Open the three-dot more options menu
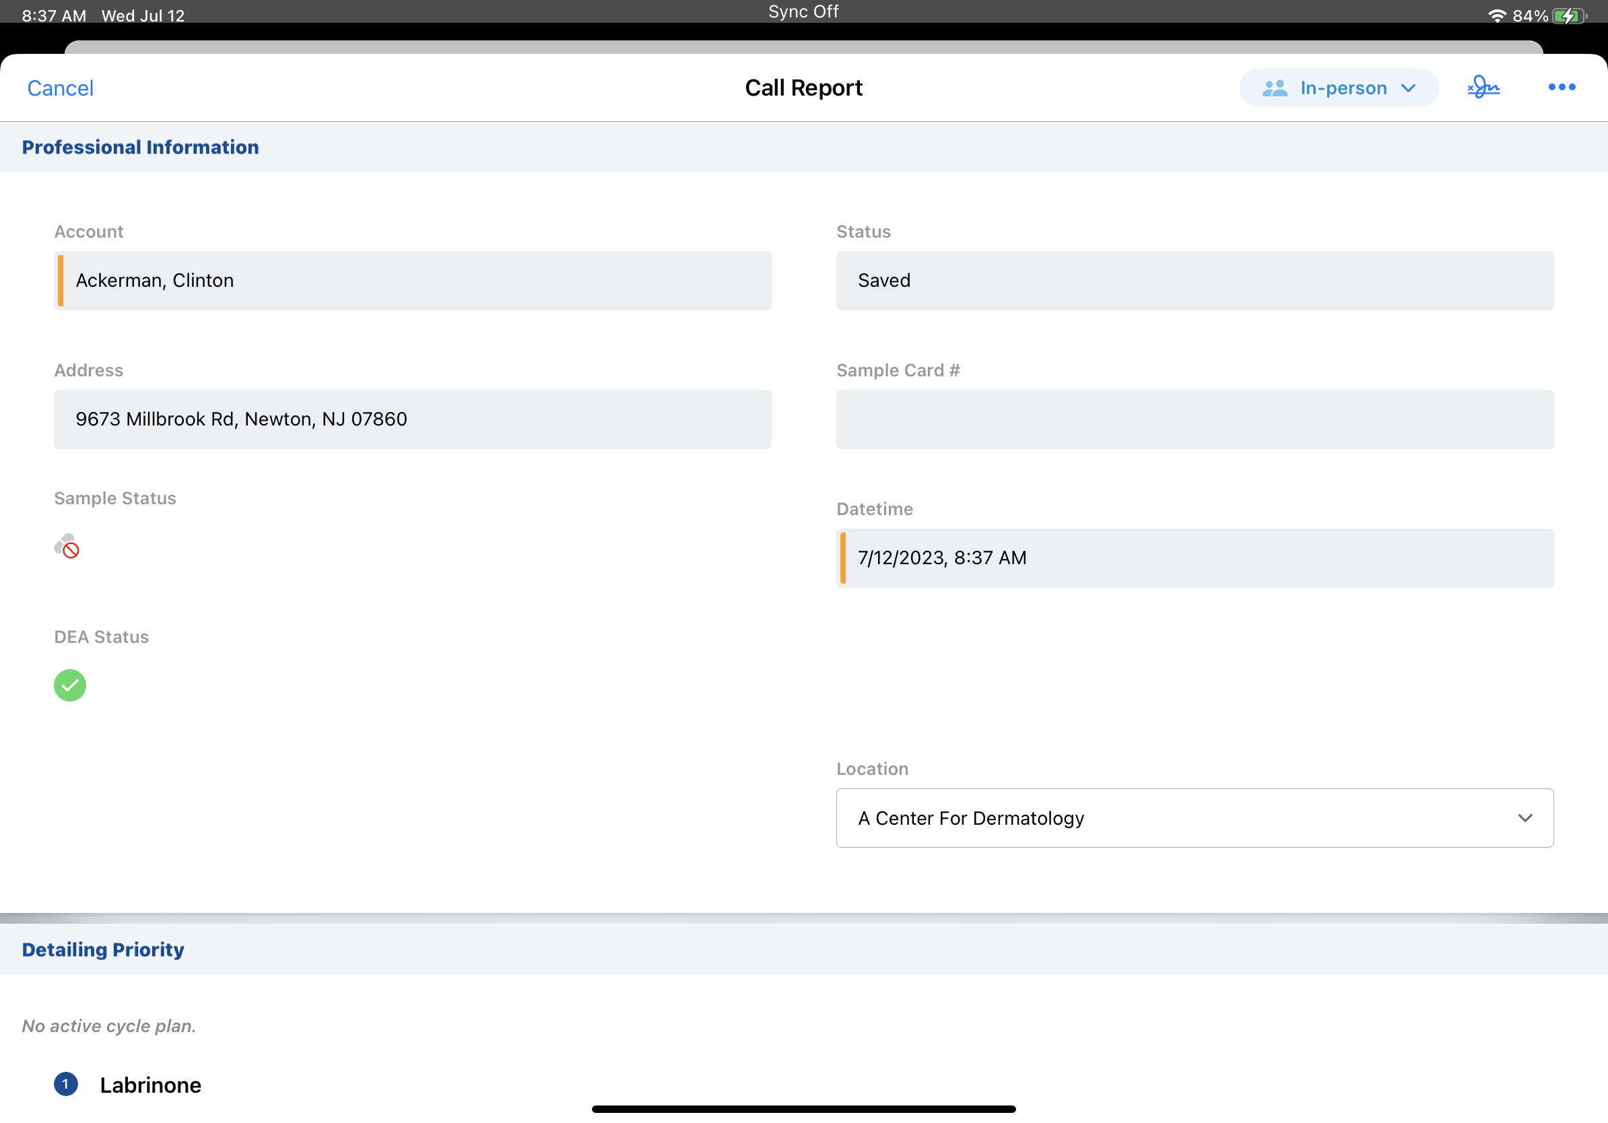 [1561, 88]
